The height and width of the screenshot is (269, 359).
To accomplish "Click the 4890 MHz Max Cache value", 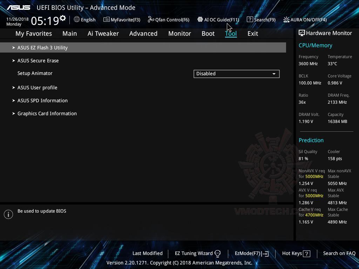I will (x=337, y=222).
